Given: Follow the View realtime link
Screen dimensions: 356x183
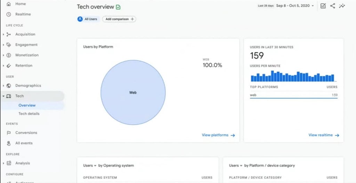Looking at the screenshot, I should (x=324, y=135).
